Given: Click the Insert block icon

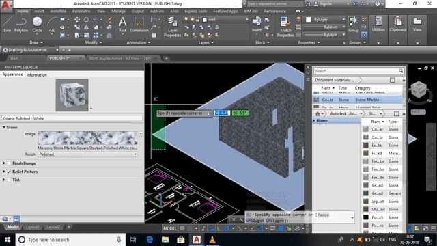Looking at the screenshot, I should point(257,25).
